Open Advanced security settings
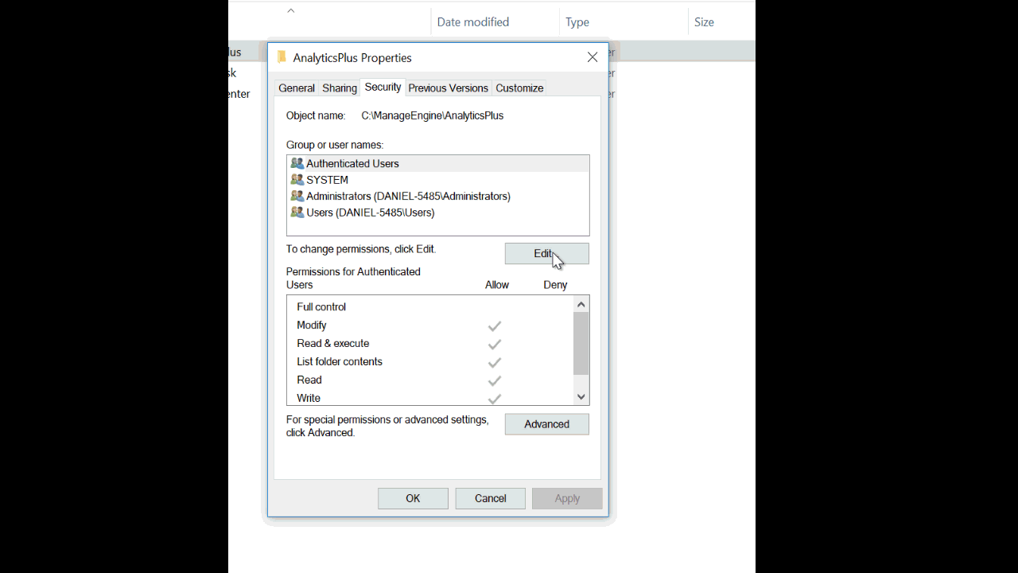 [547, 424]
